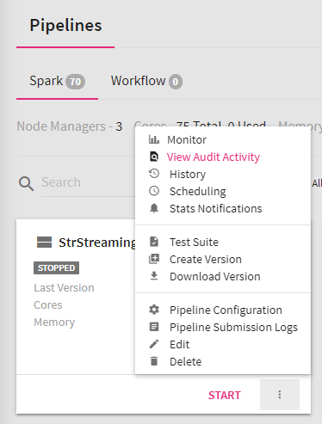Screen dimensions: 322x424
Task: Click the Scheduling clock icon
Action: 154,191
